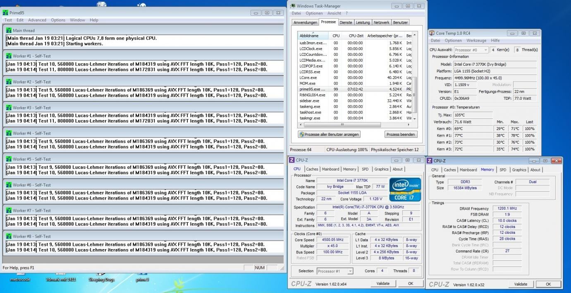Switch to Dienste tab in Task-Manager

pyautogui.click(x=346, y=22)
